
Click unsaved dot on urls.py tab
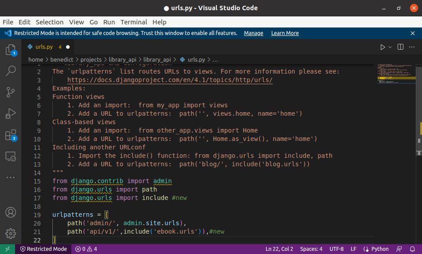pyautogui.click(x=68, y=47)
